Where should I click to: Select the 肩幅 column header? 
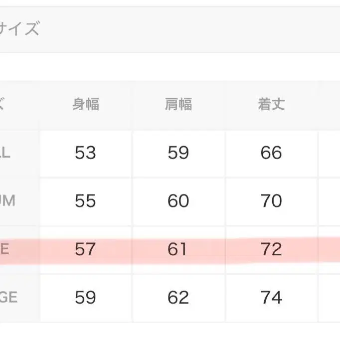click(178, 105)
